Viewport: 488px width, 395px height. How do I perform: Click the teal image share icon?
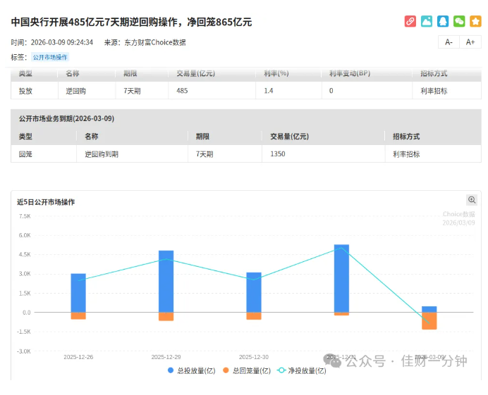pyautogui.click(x=427, y=21)
